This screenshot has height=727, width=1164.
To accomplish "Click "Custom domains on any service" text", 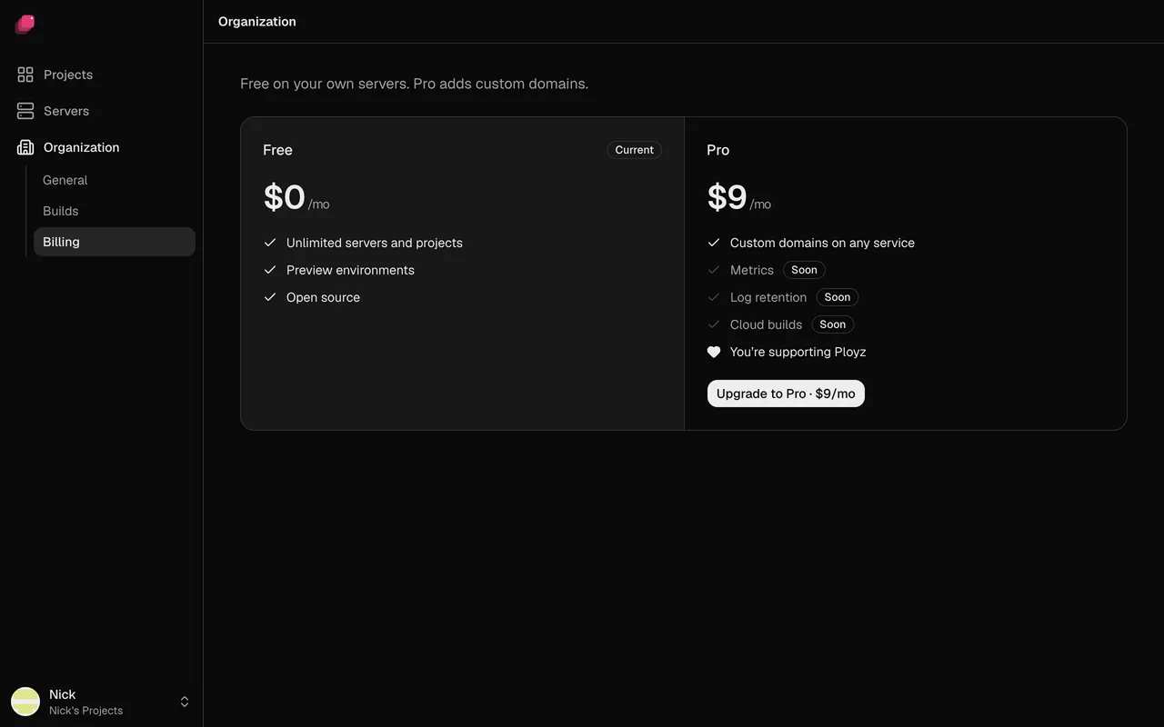I will pyautogui.click(x=822, y=243).
